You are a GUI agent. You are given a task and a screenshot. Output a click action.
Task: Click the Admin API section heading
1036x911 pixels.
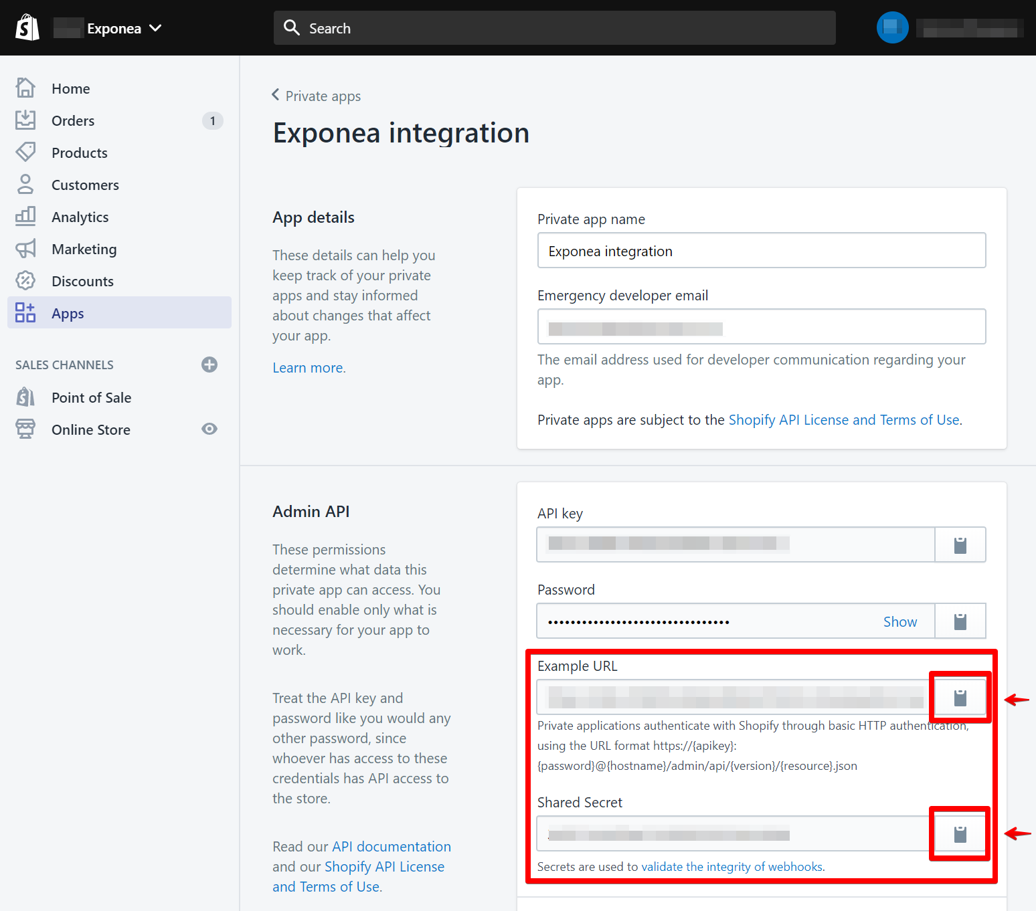(311, 512)
